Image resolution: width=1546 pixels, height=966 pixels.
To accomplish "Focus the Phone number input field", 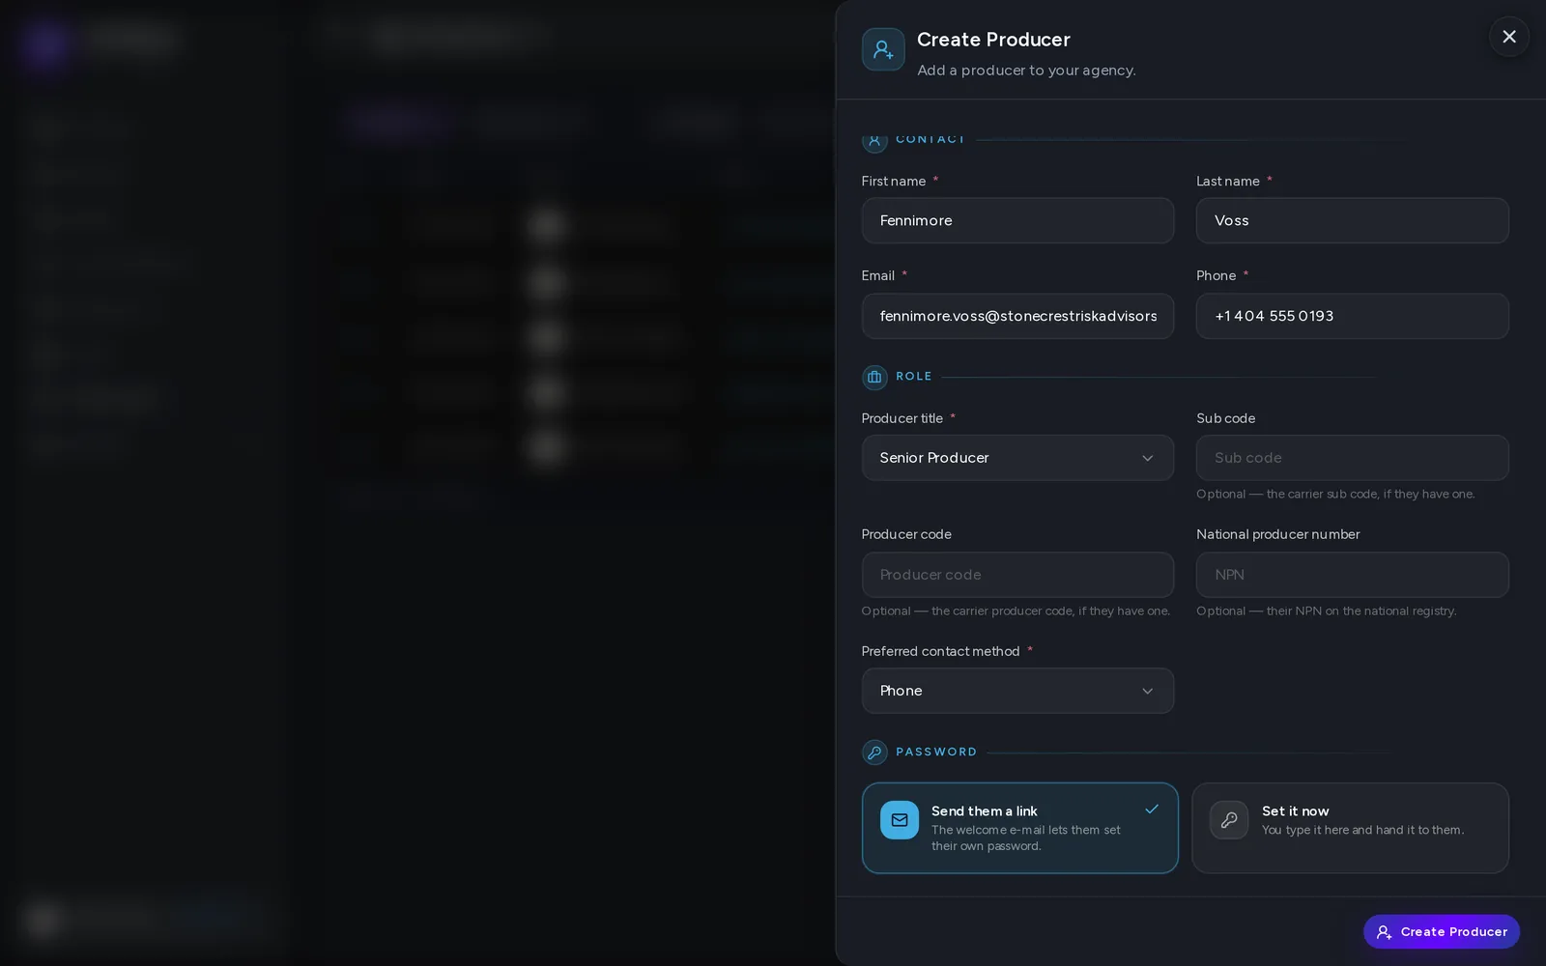I will (x=1352, y=316).
